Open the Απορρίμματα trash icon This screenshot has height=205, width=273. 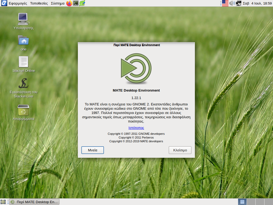click(x=23, y=112)
